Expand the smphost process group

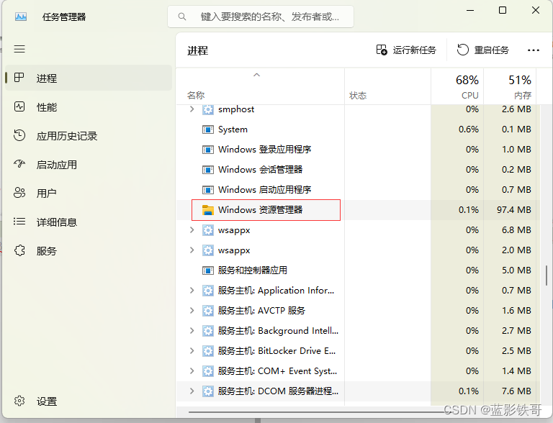[x=192, y=109]
